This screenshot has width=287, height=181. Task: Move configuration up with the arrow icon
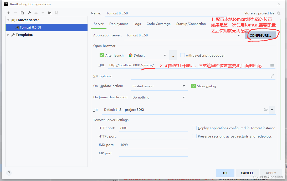tap(36, 13)
